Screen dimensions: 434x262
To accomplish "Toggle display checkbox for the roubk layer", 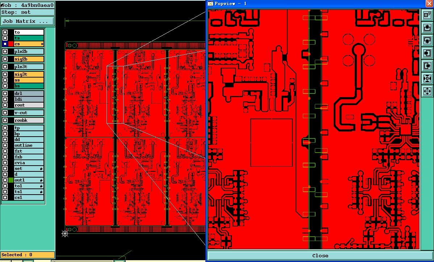I will coord(5,120).
